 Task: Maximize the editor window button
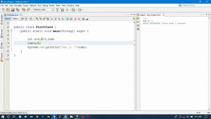[x=134, y=15]
